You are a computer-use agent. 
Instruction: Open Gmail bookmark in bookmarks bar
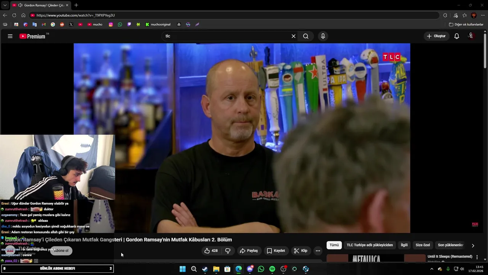pyautogui.click(x=43, y=24)
